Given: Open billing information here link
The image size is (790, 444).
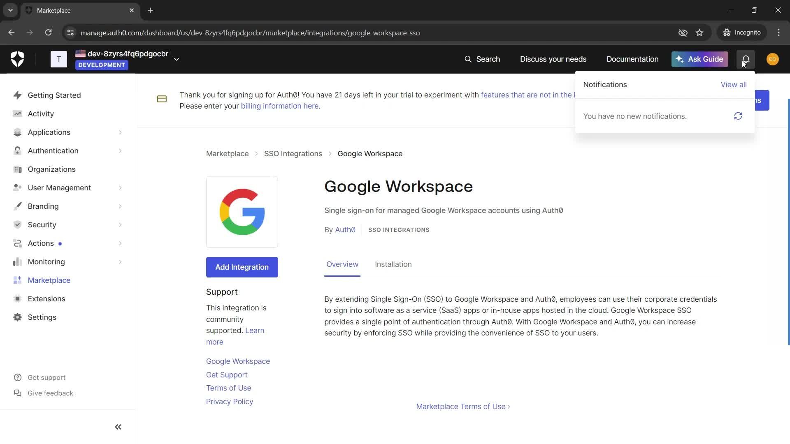Looking at the screenshot, I should (x=280, y=106).
